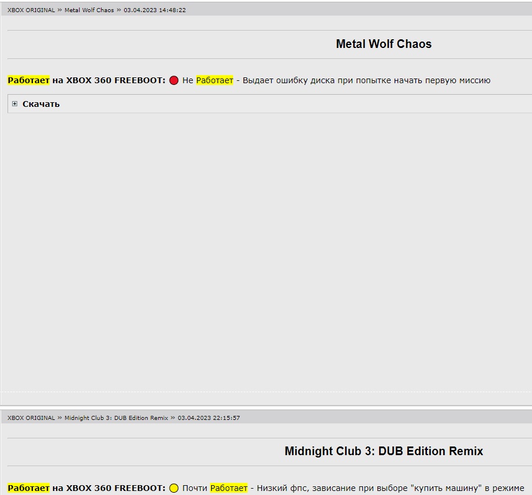Click the post date 03.04.2023 22:15:57
Image resolution: width=532 pixels, height=495 pixels.
coord(209,418)
